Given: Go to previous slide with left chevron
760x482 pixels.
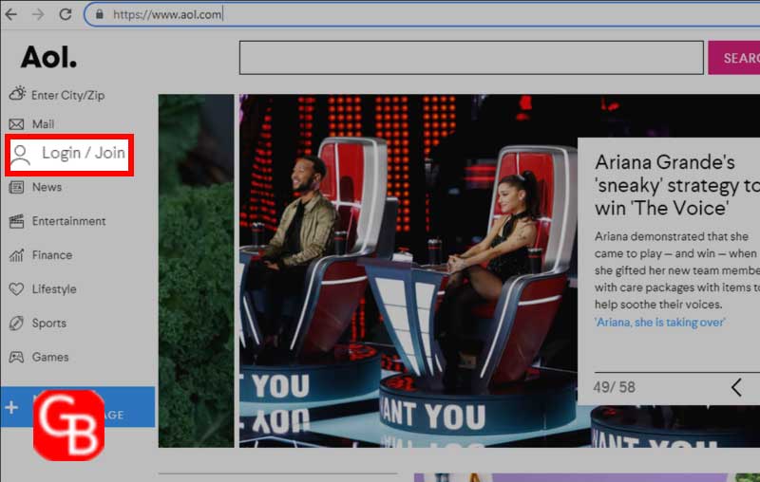Looking at the screenshot, I should pos(736,387).
